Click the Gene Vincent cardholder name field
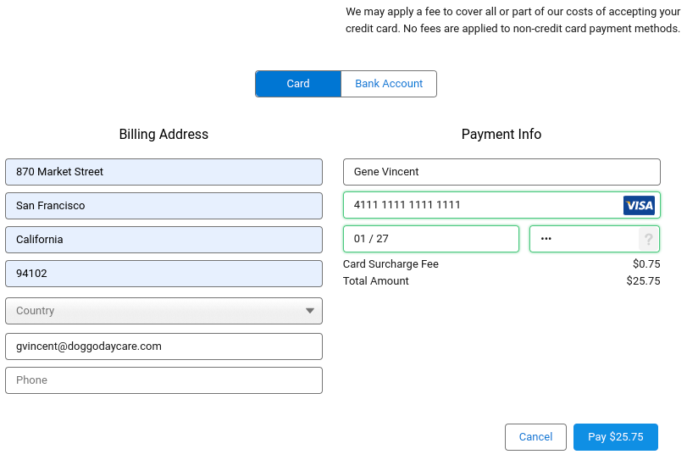 (x=501, y=172)
